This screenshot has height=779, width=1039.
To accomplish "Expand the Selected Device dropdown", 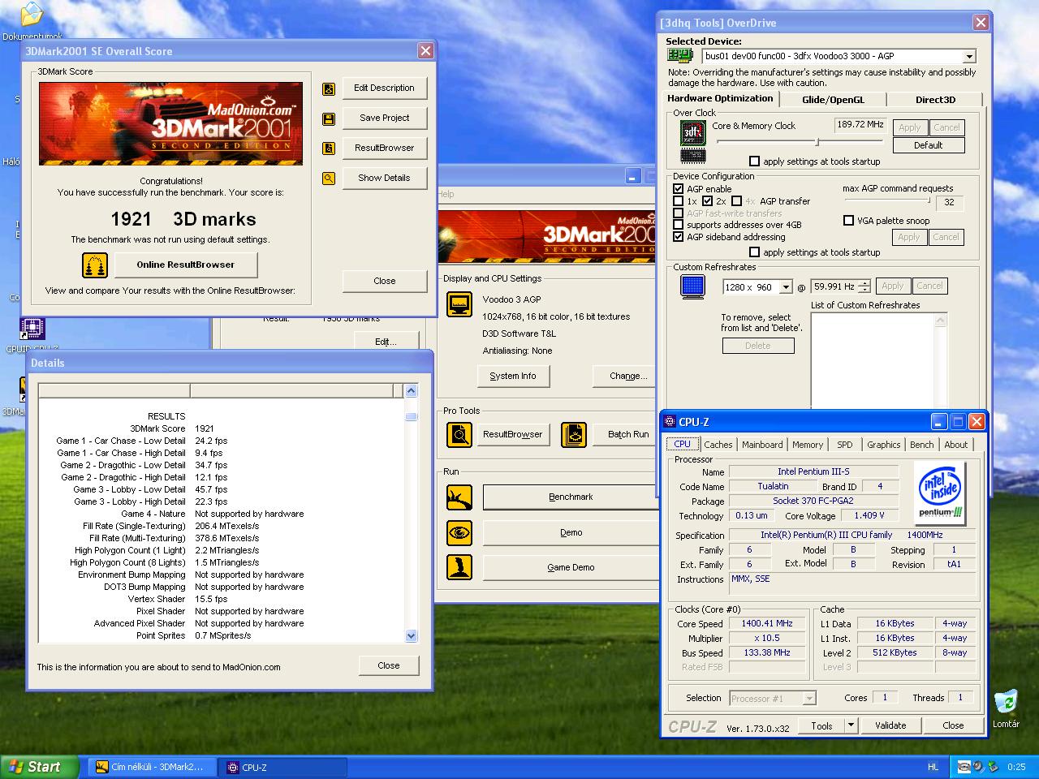I will coord(969,57).
